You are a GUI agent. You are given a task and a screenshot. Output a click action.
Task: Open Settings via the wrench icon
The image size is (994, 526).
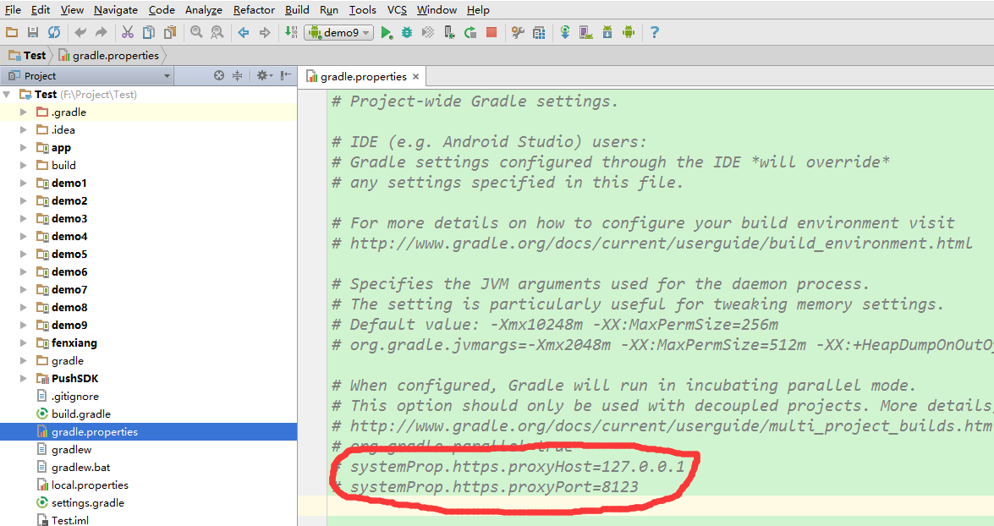(518, 32)
